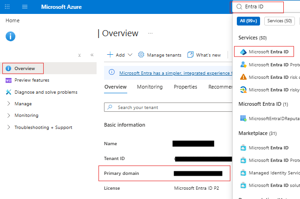Collapse the sidebar with double chevron
This screenshot has height=199, width=300.
(92, 55)
